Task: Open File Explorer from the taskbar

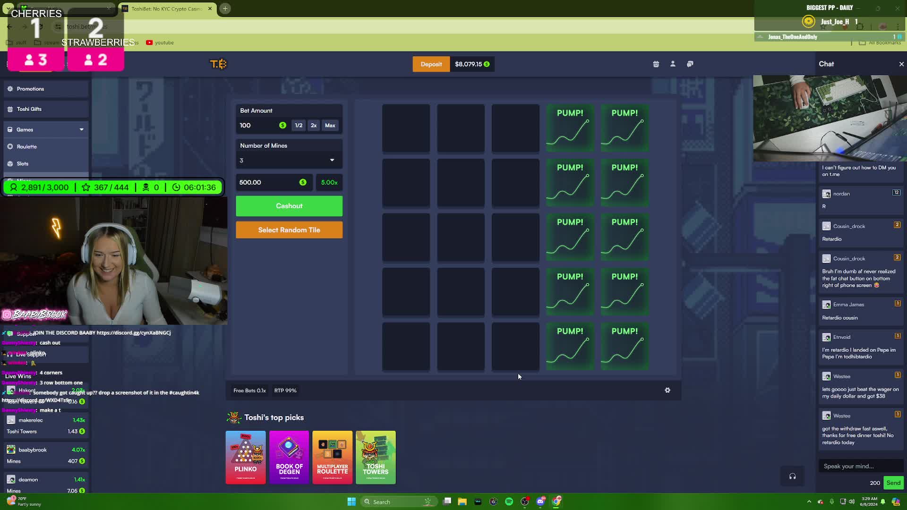Action: tap(462, 501)
